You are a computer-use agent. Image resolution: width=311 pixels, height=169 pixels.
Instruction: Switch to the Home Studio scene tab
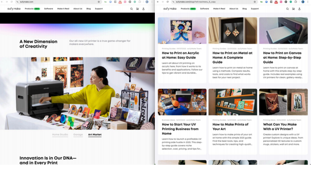point(60,134)
